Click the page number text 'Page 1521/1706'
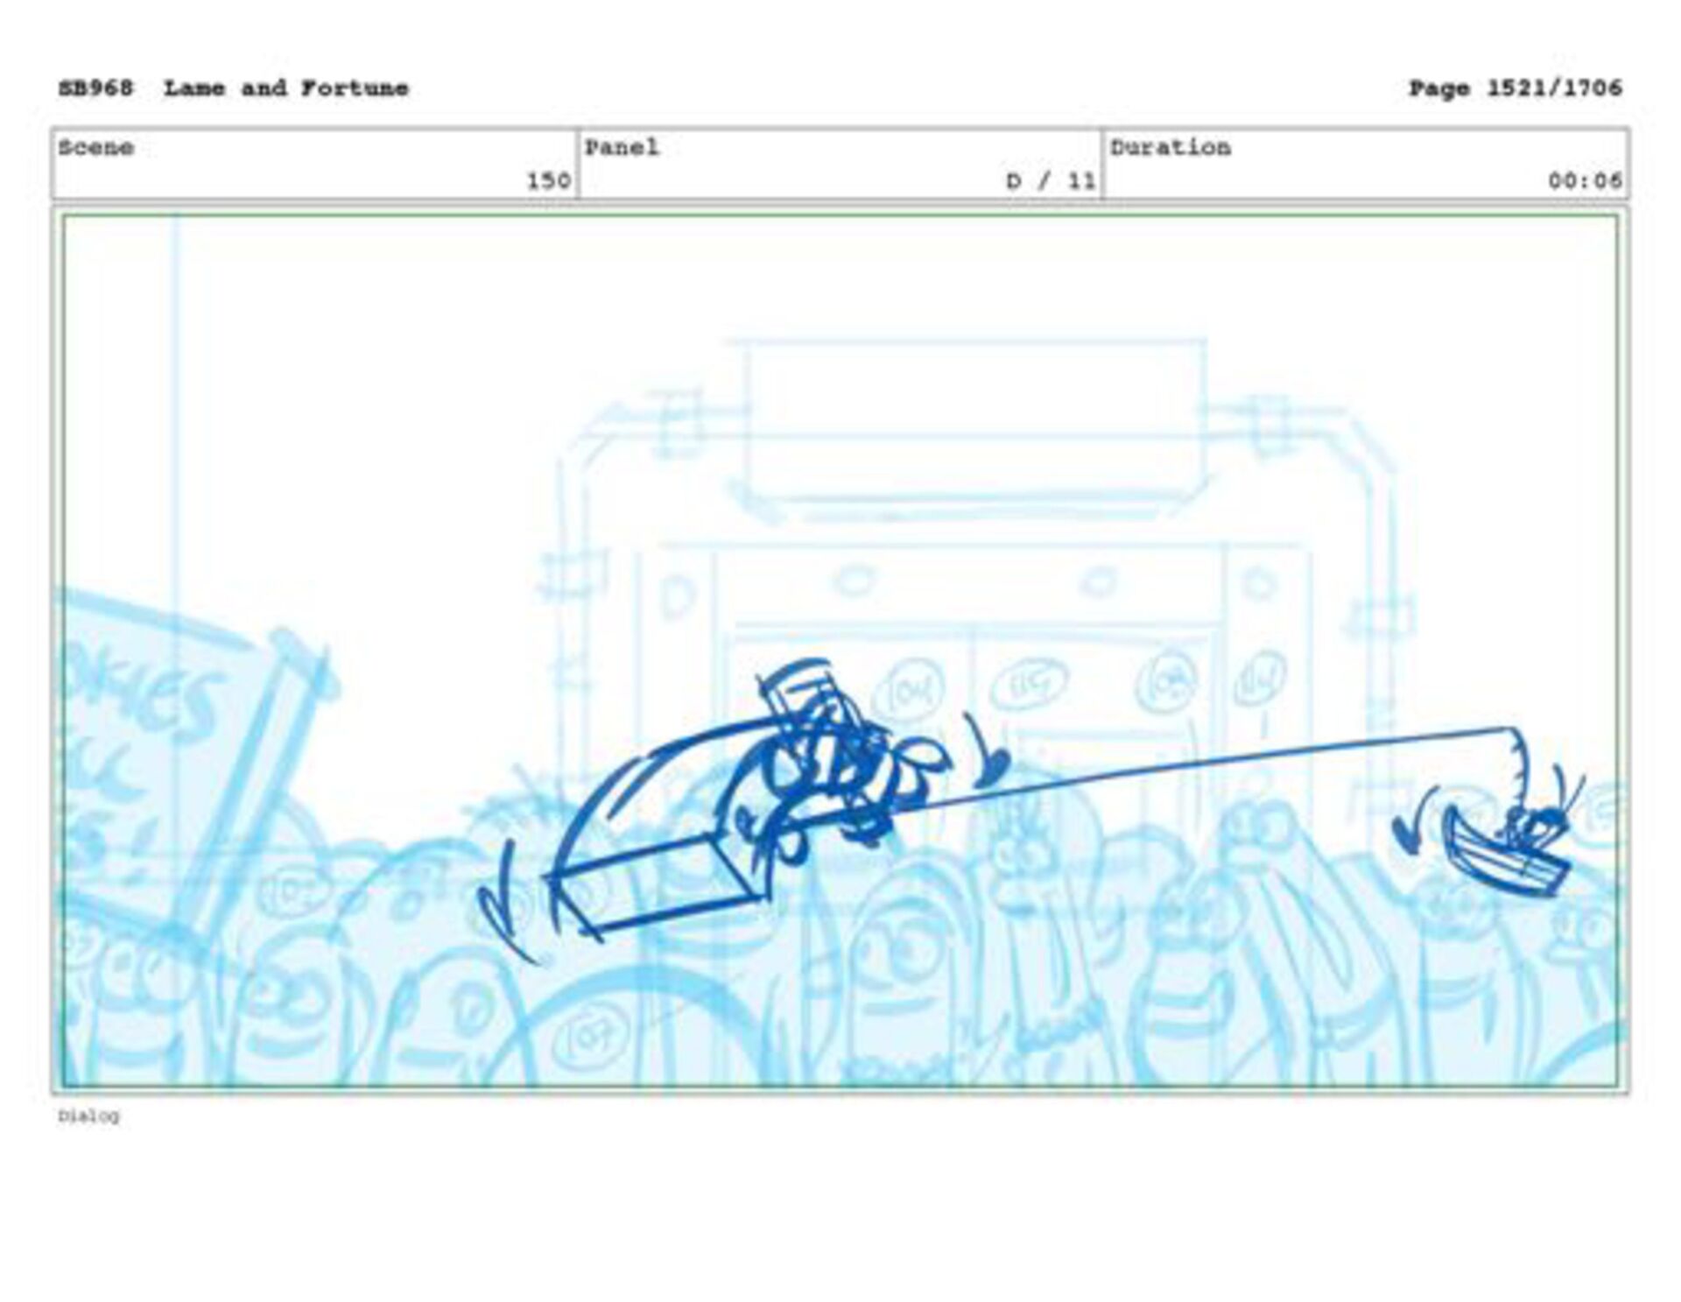Screen dimensions: 1681x1302 (1516, 88)
